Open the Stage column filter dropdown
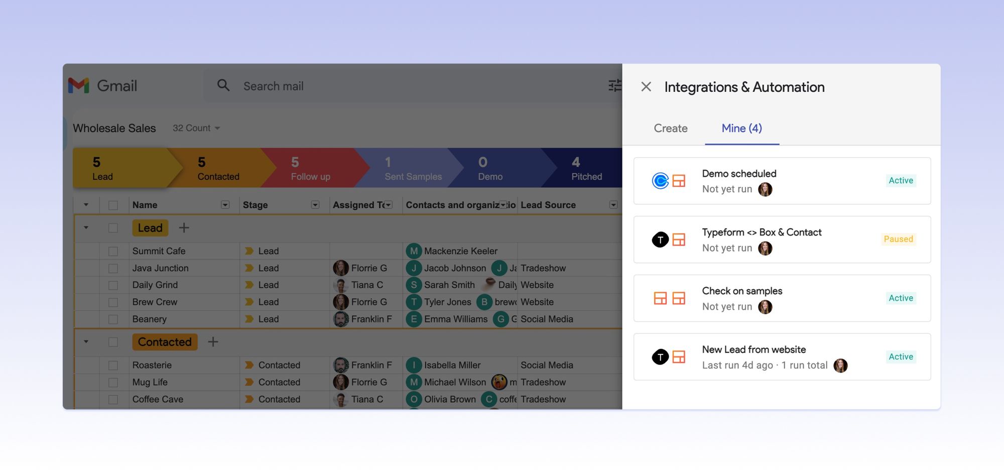1004x473 pixels. [x=315, y=205]
